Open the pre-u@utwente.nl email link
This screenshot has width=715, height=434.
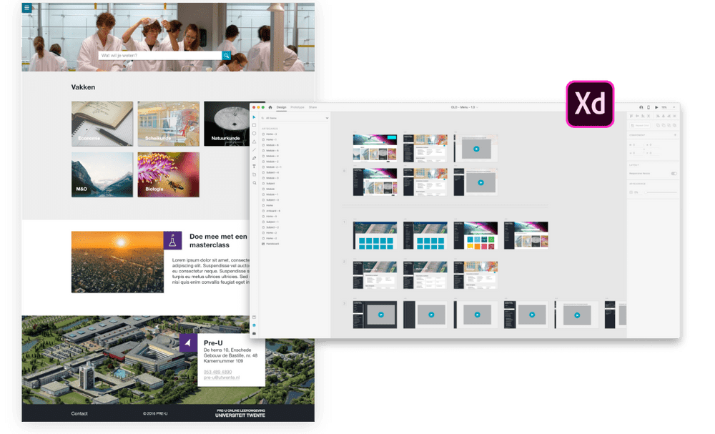tap(222, 377)
